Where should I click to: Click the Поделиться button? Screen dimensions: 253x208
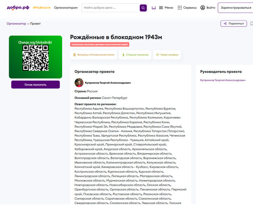pos(233,23)
